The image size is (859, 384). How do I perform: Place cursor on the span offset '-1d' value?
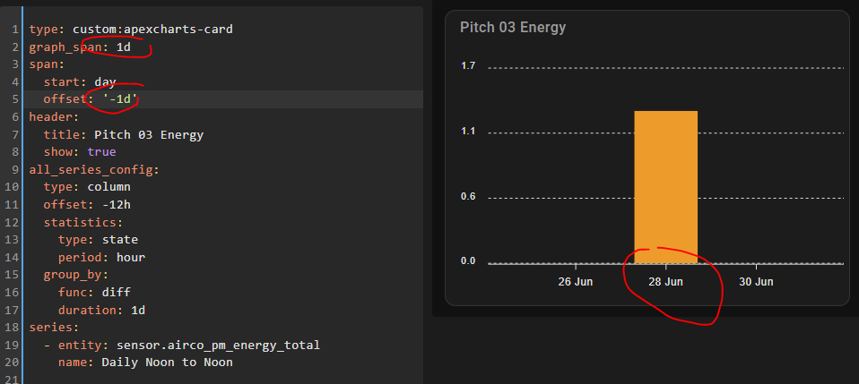(120, 98)
